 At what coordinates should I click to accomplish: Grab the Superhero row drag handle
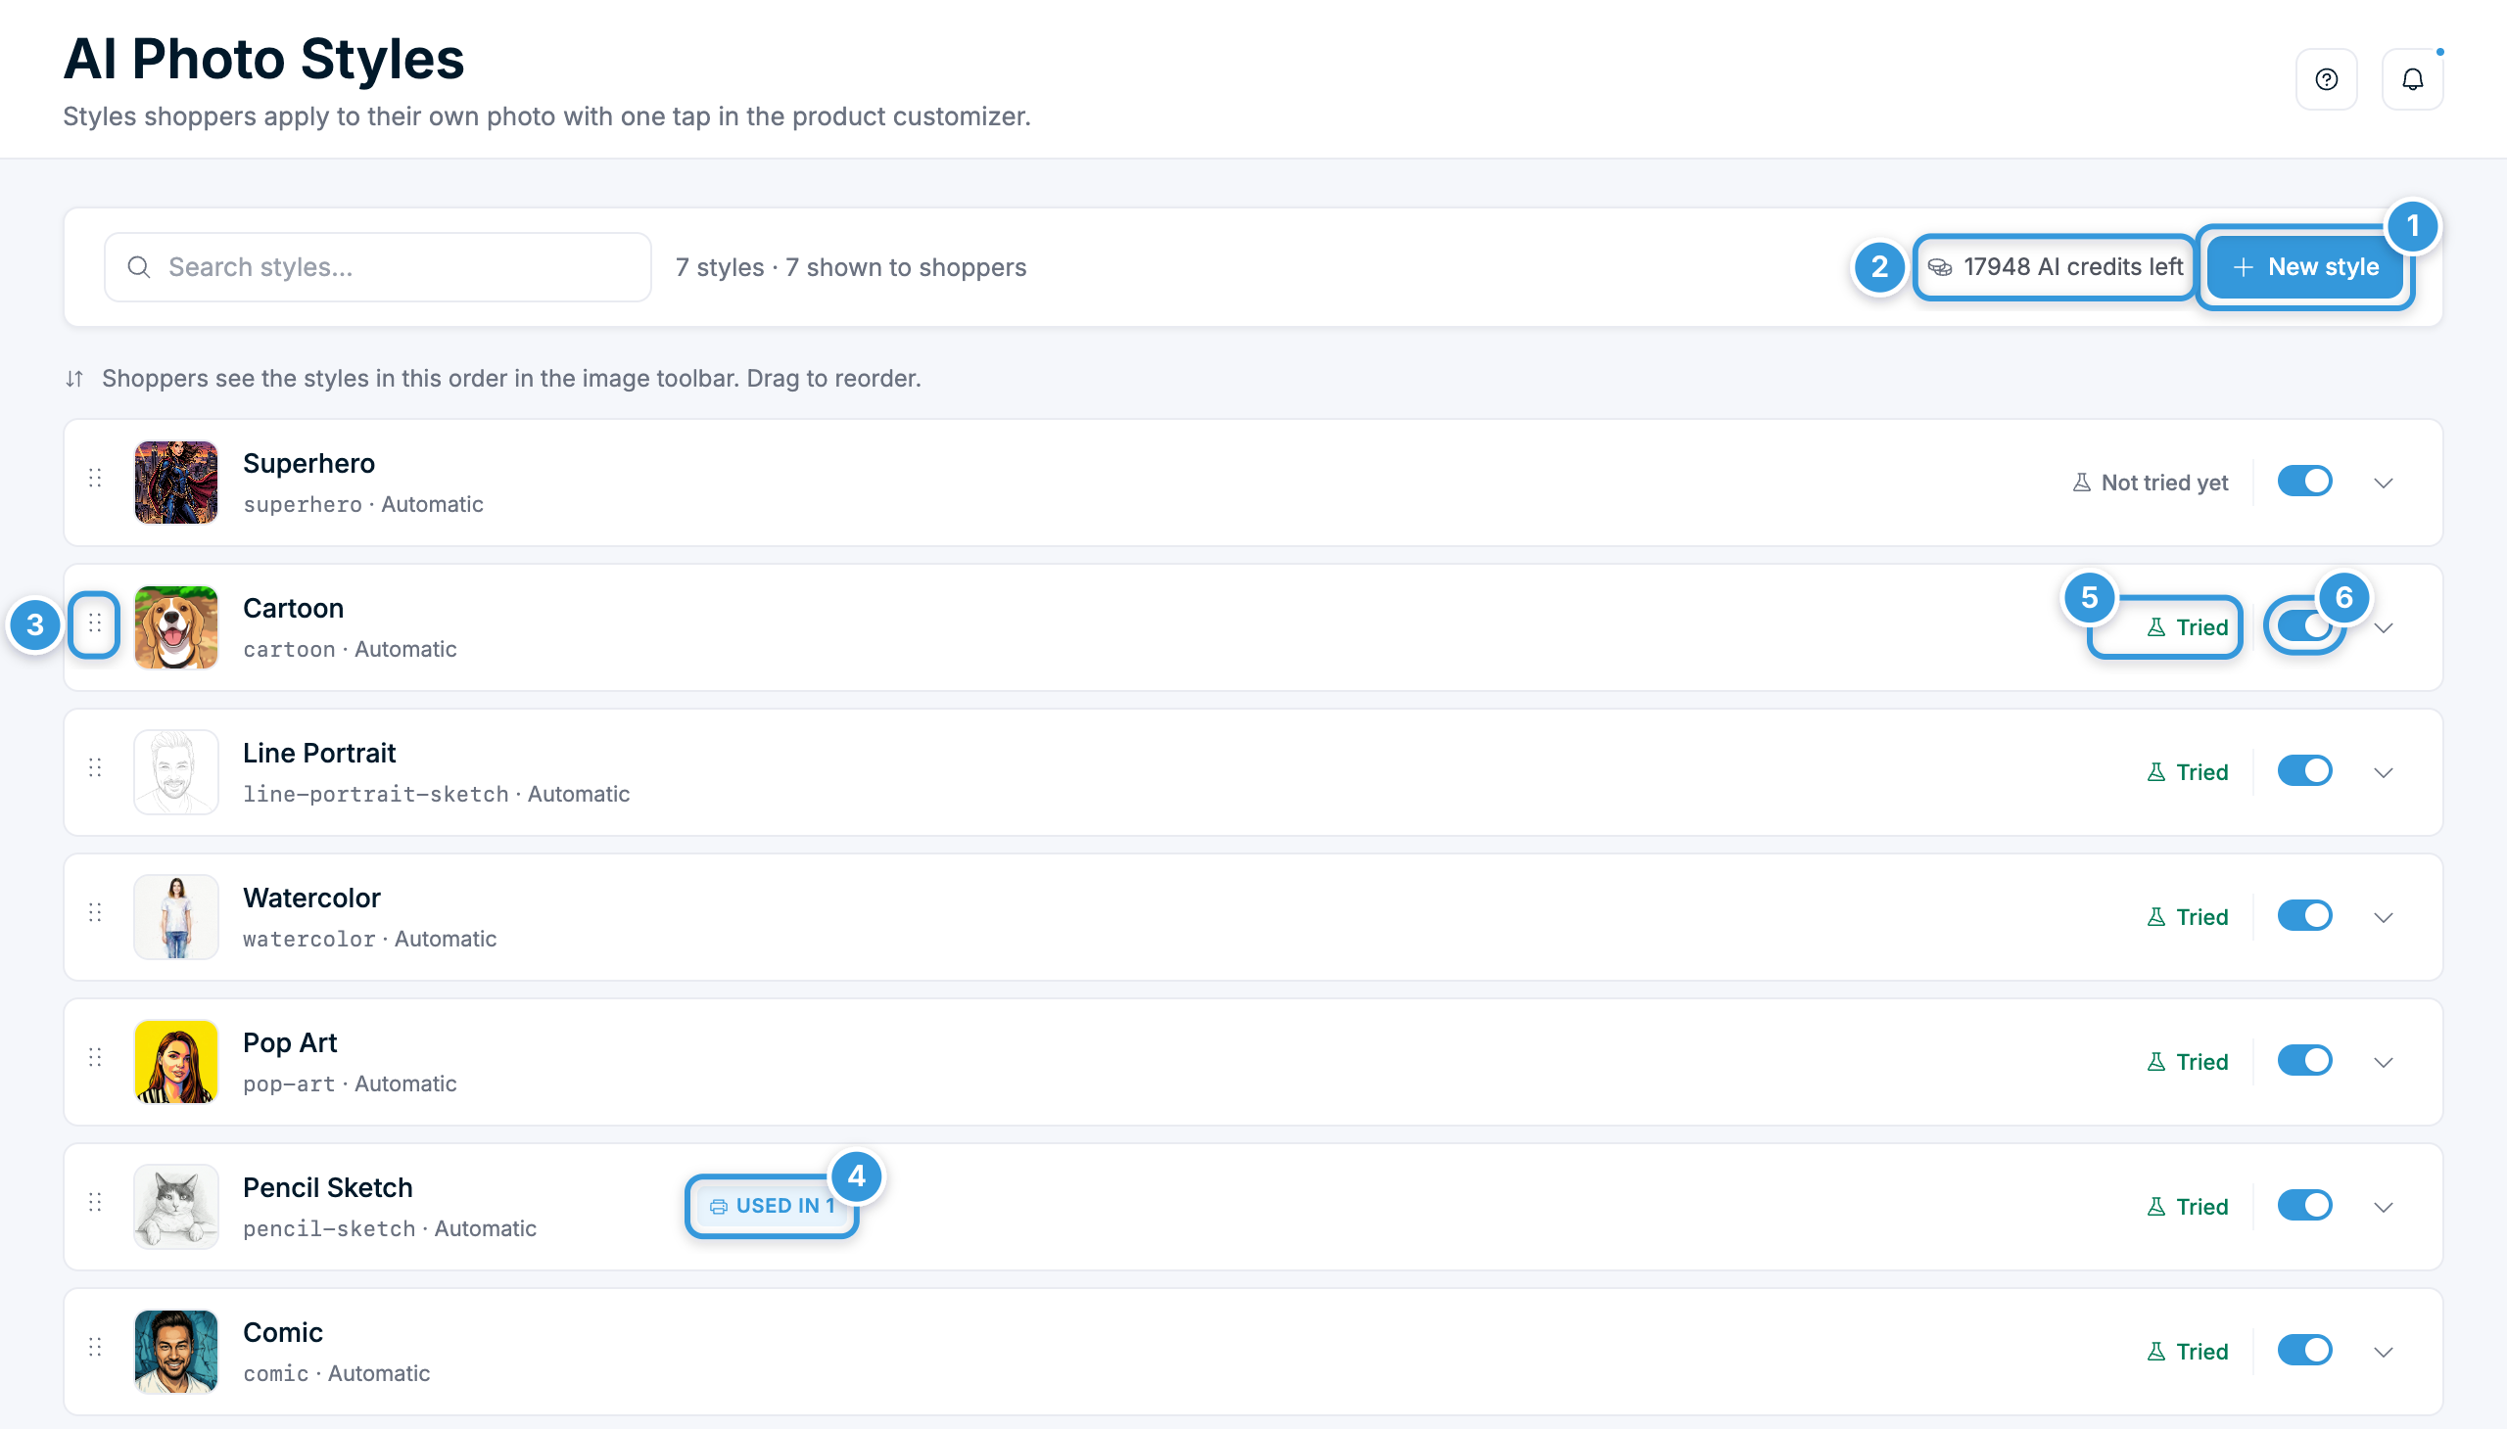coord(95,479)
